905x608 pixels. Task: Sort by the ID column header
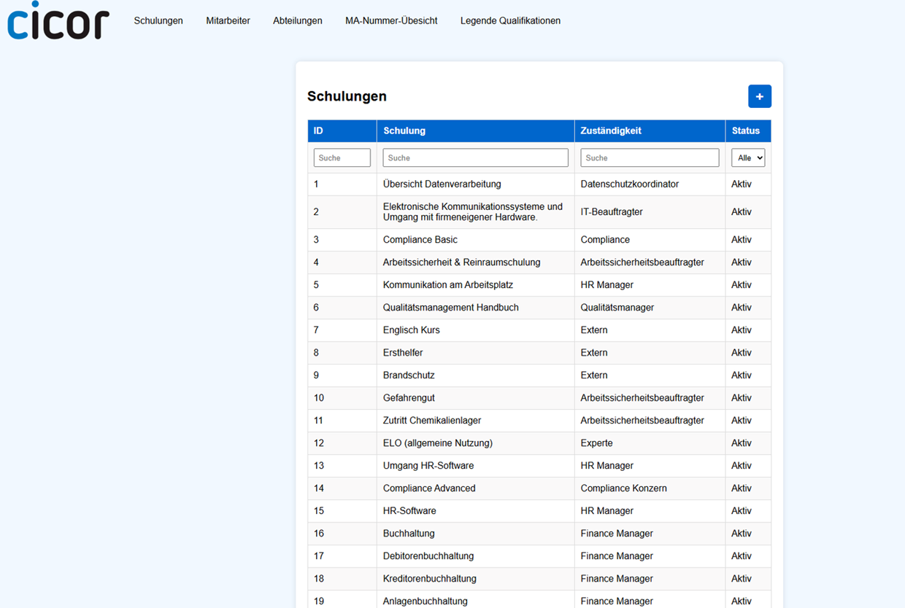[319, 131]
